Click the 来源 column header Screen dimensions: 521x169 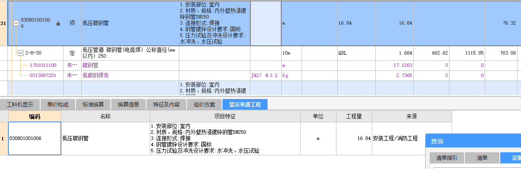[x=412, y=116]
